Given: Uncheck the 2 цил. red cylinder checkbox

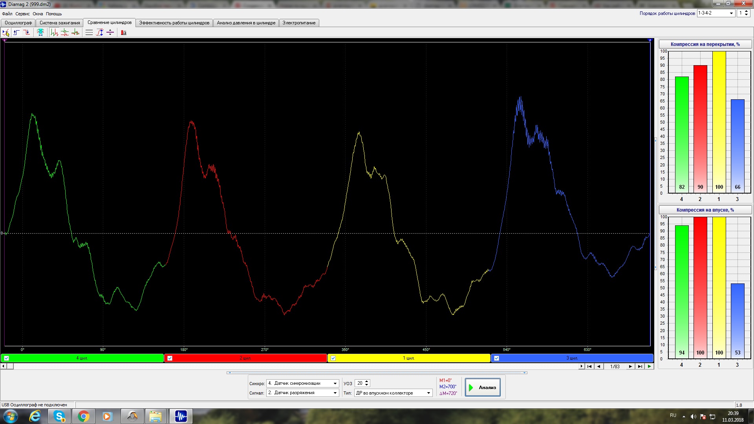Looking at the screenshot, I should click(x=170, y=358).
